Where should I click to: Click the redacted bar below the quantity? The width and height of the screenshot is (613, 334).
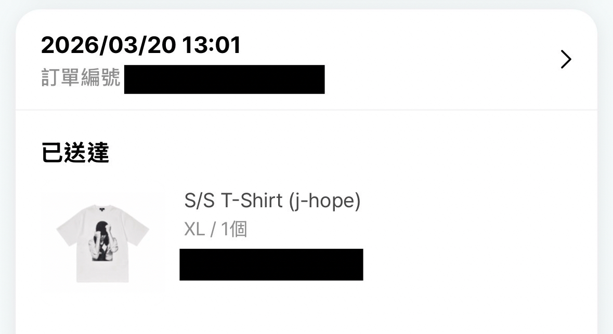(x=271, y=264)
